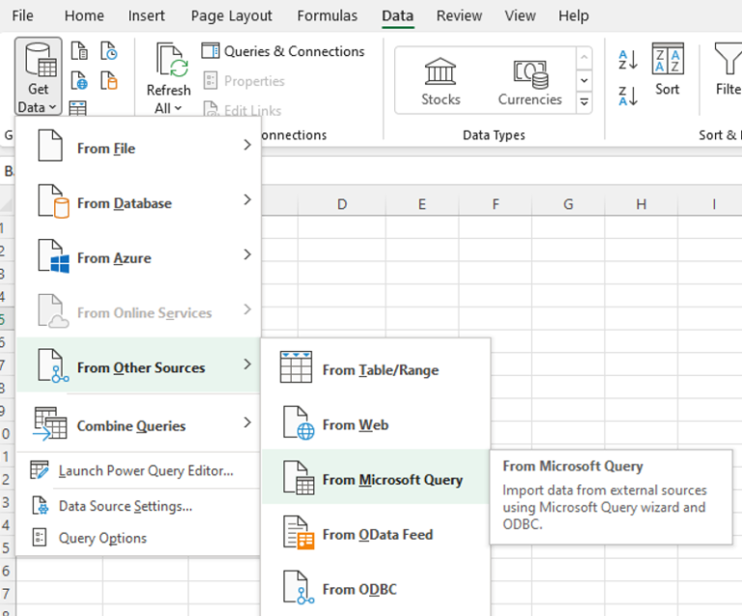Image resolution: width=742 pixels, height=616 pixels.
Task: Select From Other Sources menu item
Action: 138,366
